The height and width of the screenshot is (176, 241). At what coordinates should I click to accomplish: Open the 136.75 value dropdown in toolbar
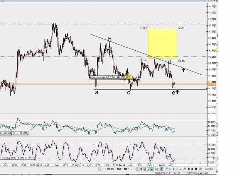(210, 169)
